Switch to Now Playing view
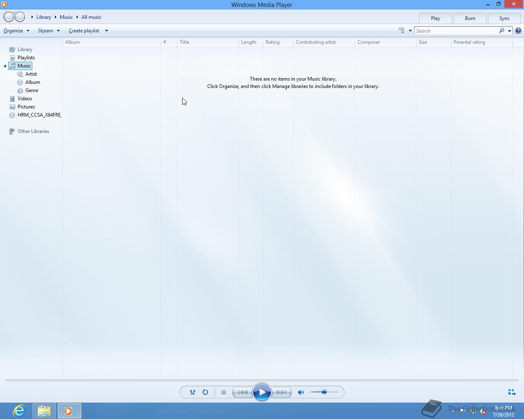 pyautogui.click(x=512, y=392)
